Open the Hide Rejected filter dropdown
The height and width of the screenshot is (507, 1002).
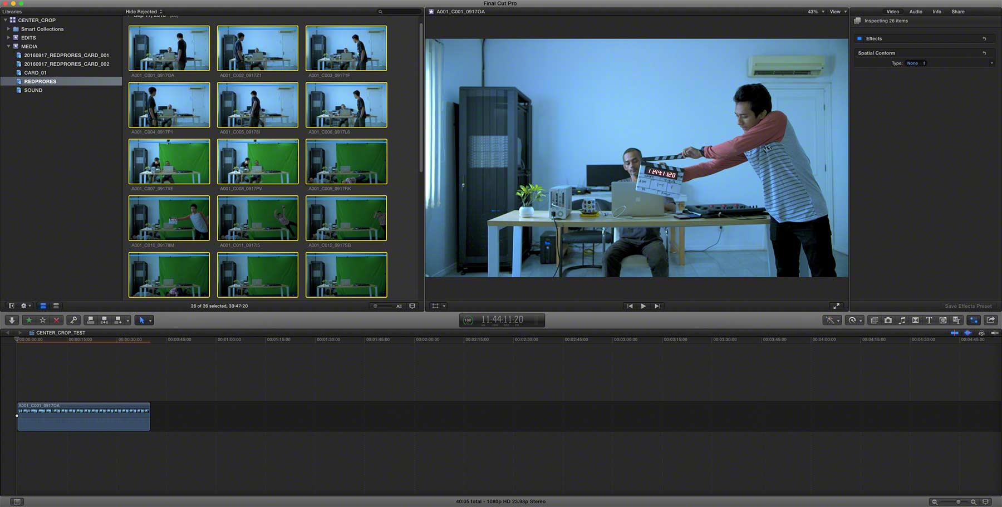pos(144,12)
